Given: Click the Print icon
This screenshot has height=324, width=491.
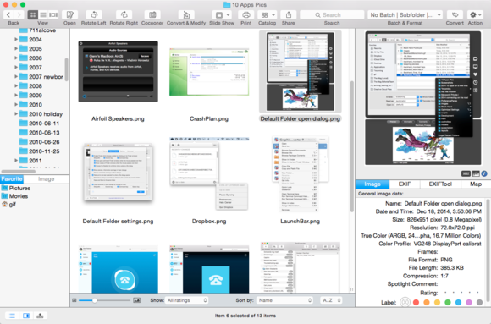Looking at the screenshot, I should [246, 14].
